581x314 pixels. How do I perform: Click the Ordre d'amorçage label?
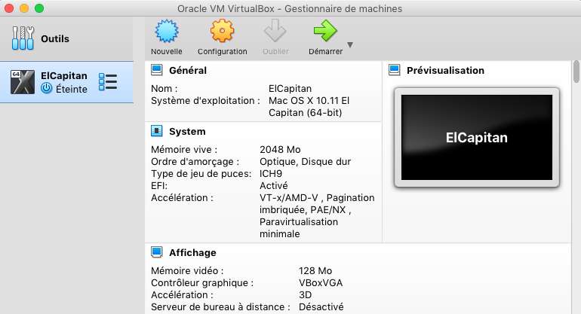tap(195, 162)
